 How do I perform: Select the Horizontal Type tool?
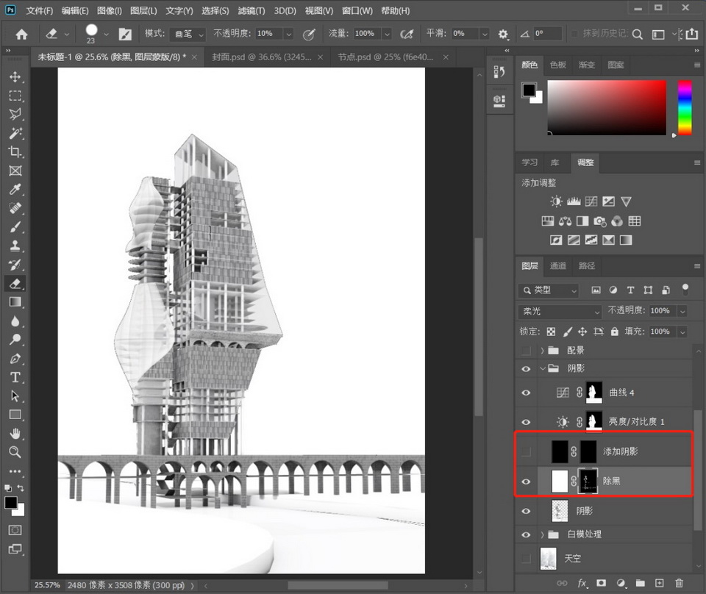15,377
